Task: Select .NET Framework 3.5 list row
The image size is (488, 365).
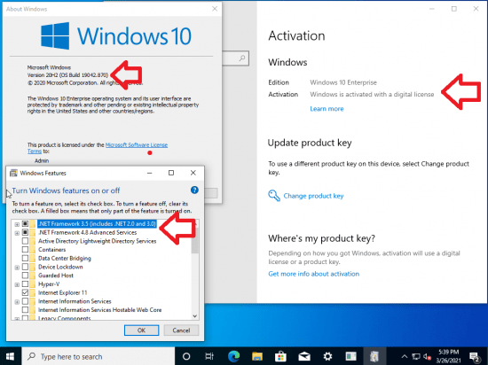Action: click(x=97, y=223)
